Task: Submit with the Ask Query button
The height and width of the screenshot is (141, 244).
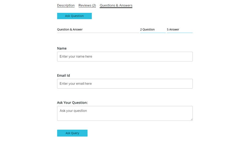Action: (x=72, y=133)
